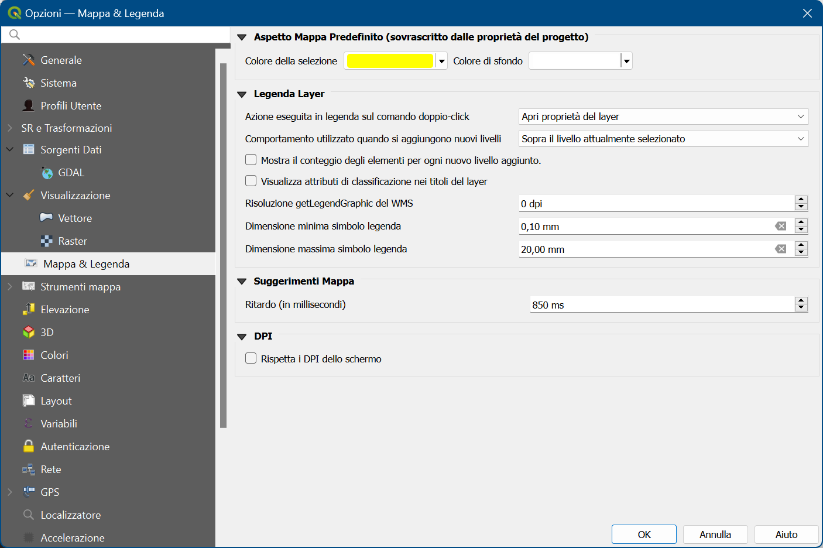The width and height of the screenshot is (823, 548).
Task: Click the 3D cube icon
Action: (x=29, y=332)
